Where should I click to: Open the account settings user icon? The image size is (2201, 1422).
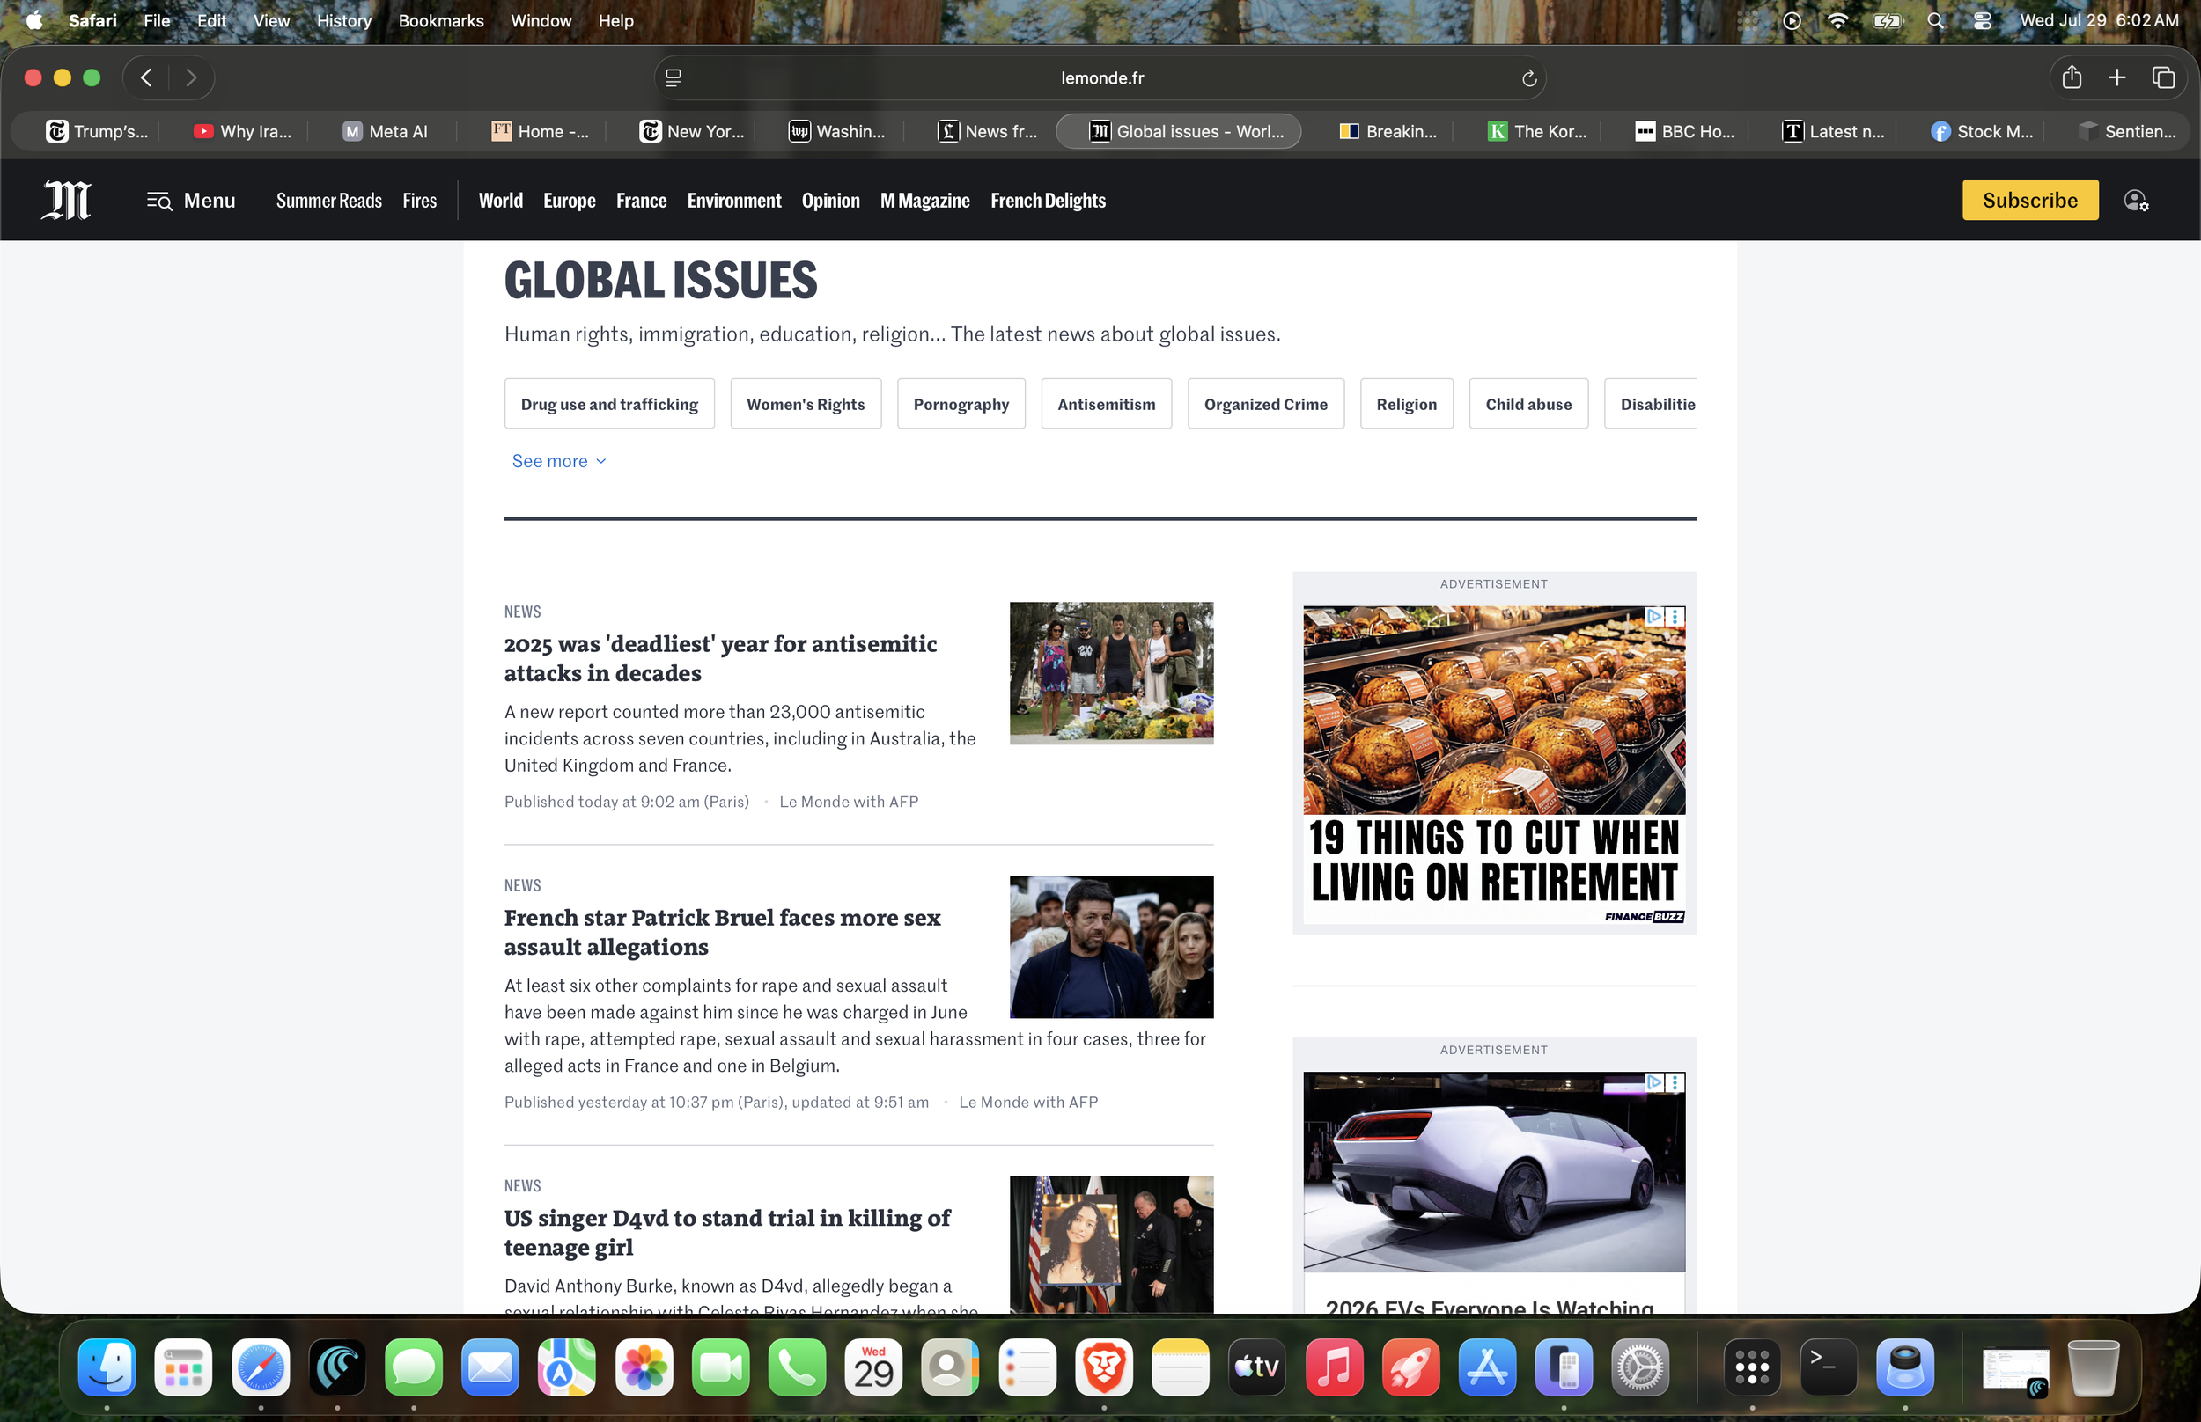(2136, 201)
